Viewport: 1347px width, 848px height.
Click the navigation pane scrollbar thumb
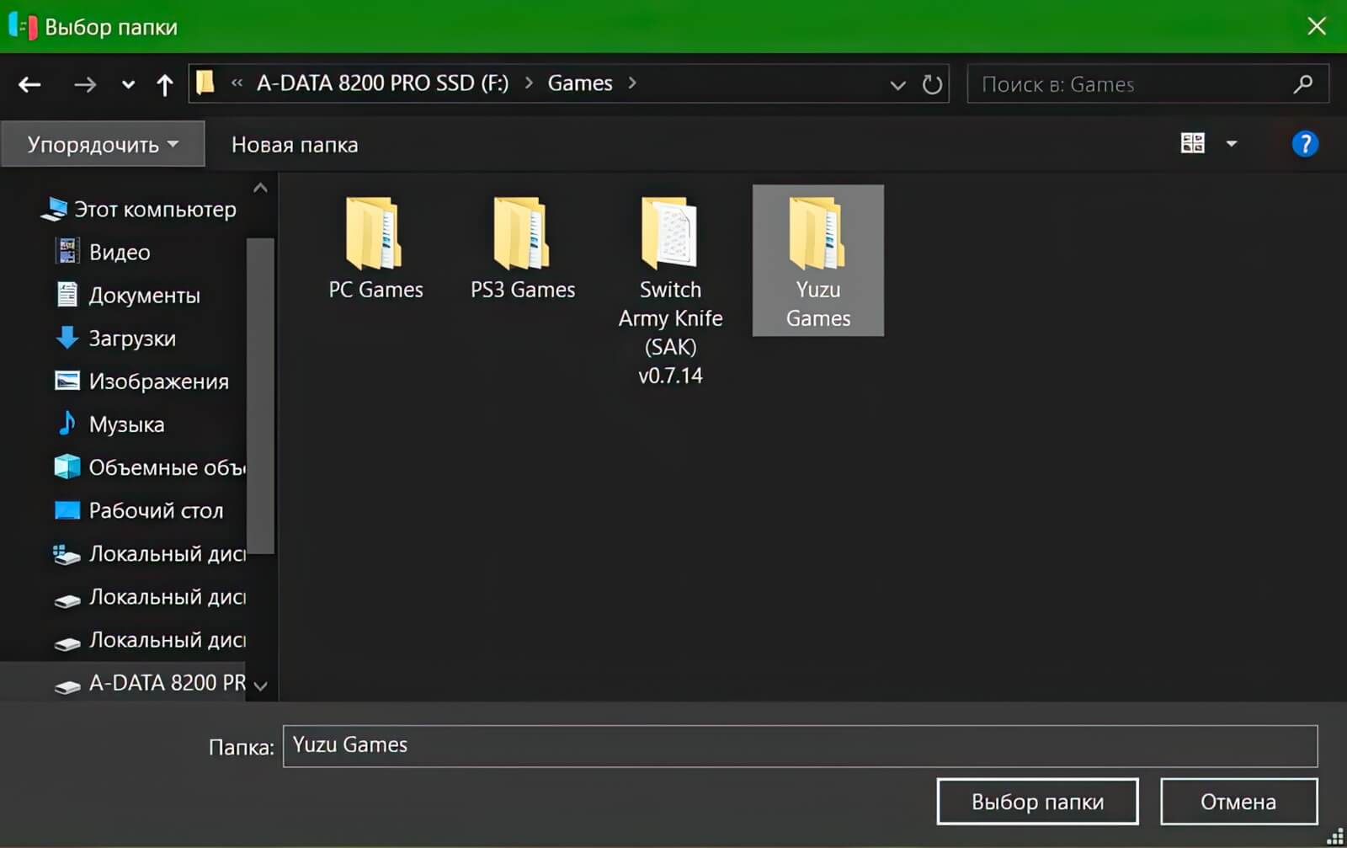point(260,396)
